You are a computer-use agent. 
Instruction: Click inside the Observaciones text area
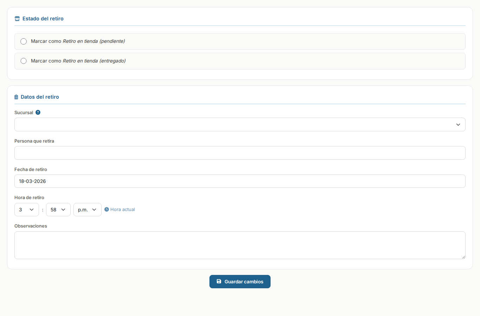coord(240,245)
